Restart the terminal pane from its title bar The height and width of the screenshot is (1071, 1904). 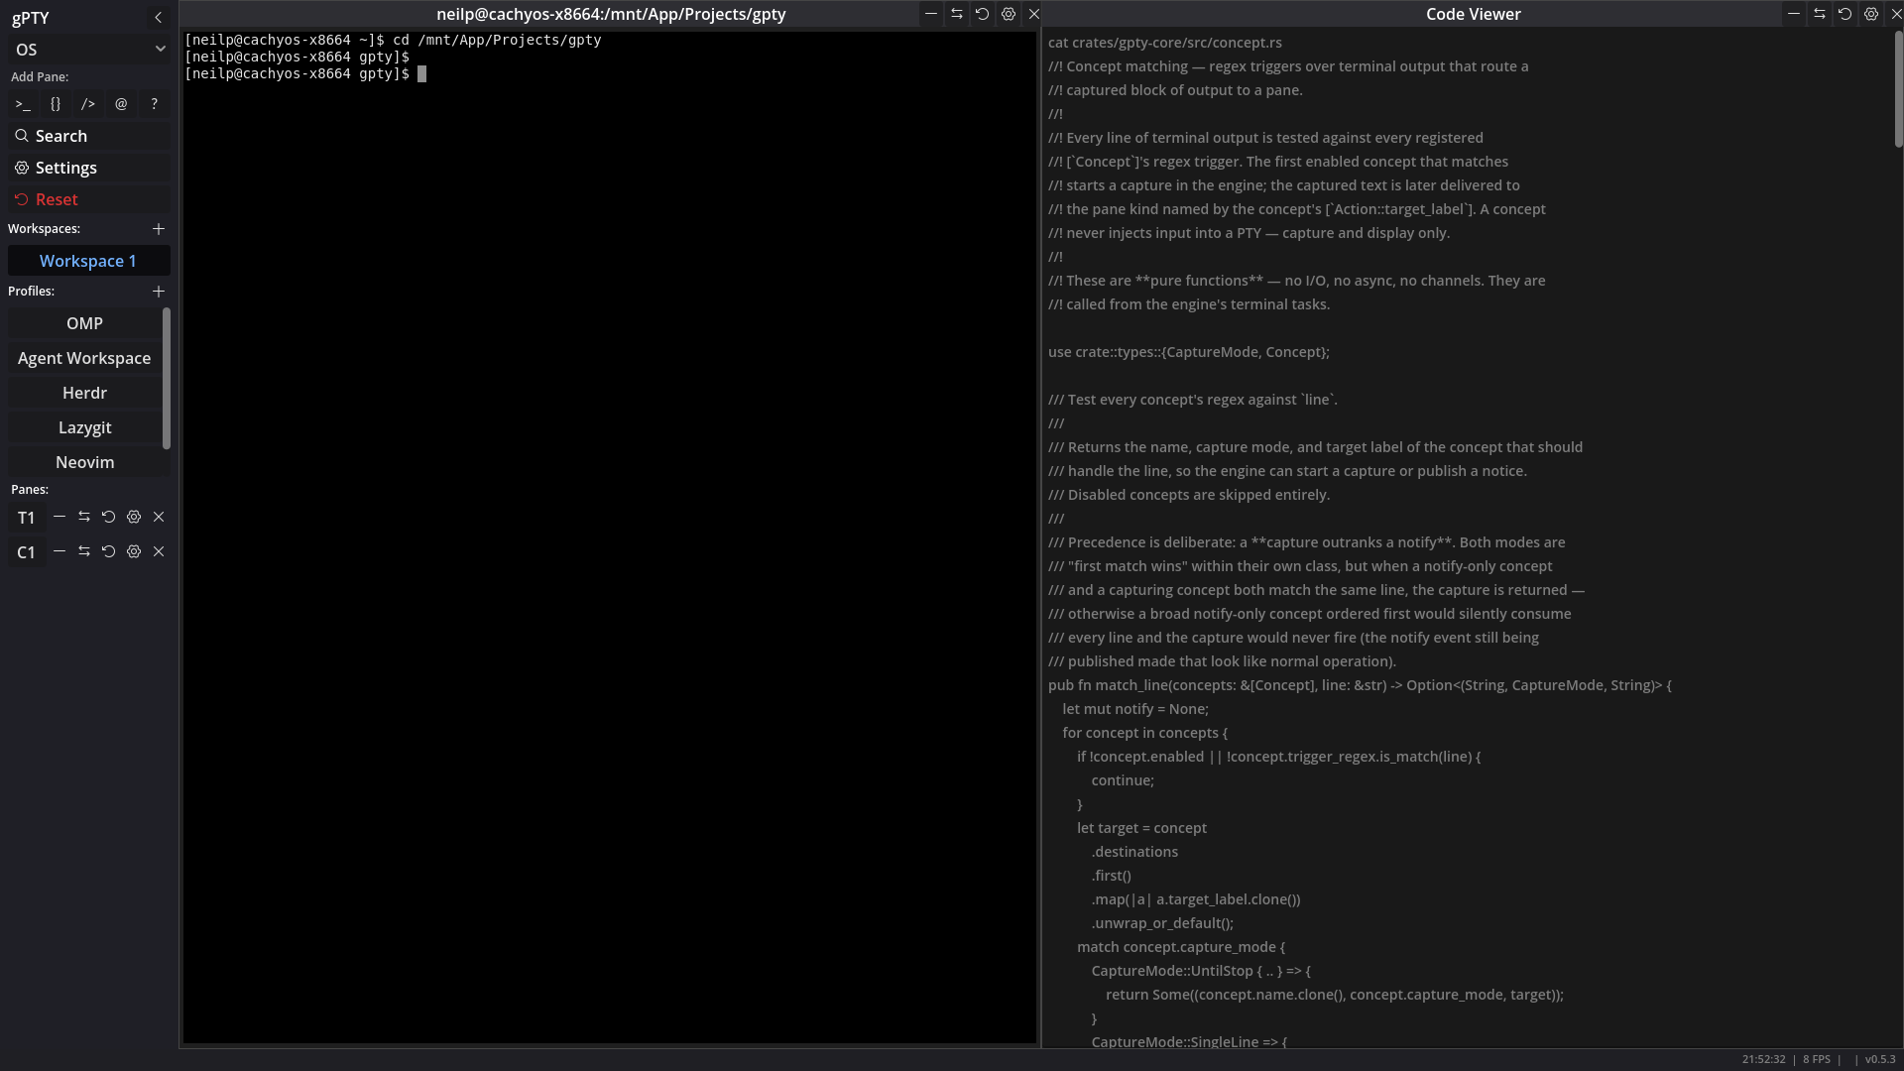point(983,14)
